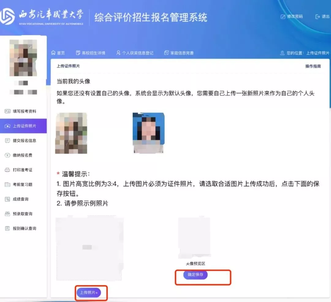Viewport: 331px width, 302px height.
Task: Click the ¥ icon next to 缴纳报名费
Action: point(7,155)
